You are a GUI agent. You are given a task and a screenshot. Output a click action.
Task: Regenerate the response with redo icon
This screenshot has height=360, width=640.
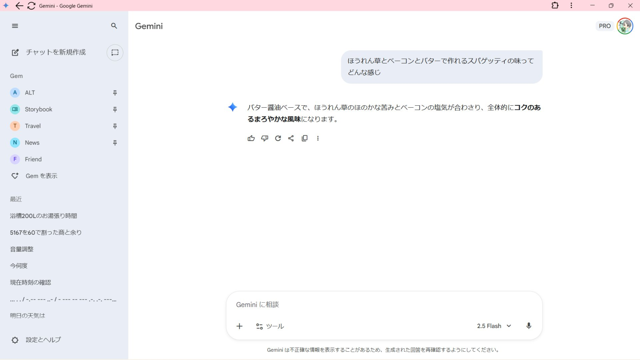(278, 138)
